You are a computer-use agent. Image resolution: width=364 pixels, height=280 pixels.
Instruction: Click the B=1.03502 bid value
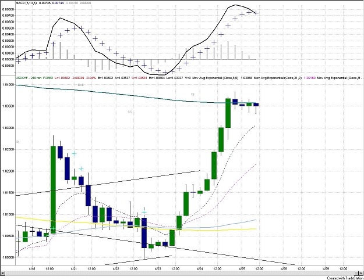click(105, 78)
